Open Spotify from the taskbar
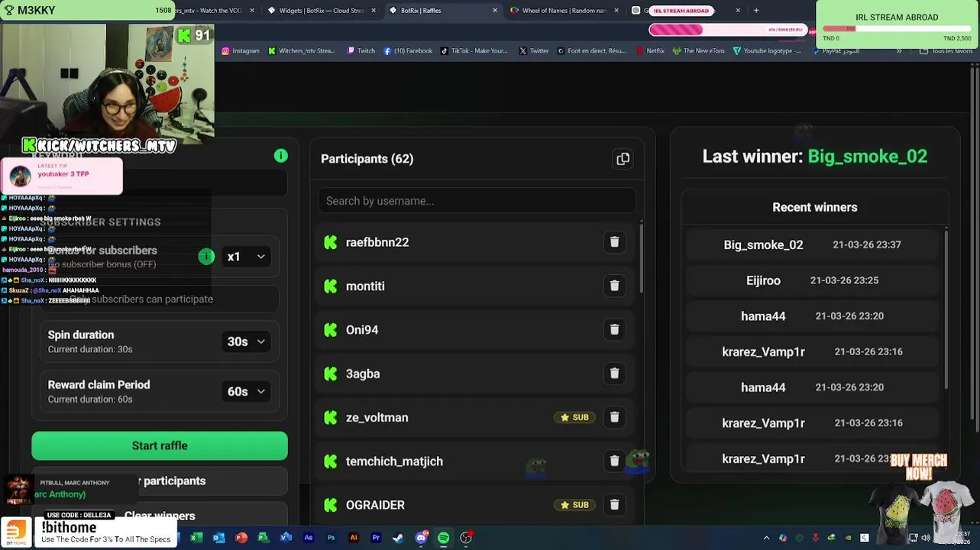The image size is (980, 550). (x=444, y=538)
